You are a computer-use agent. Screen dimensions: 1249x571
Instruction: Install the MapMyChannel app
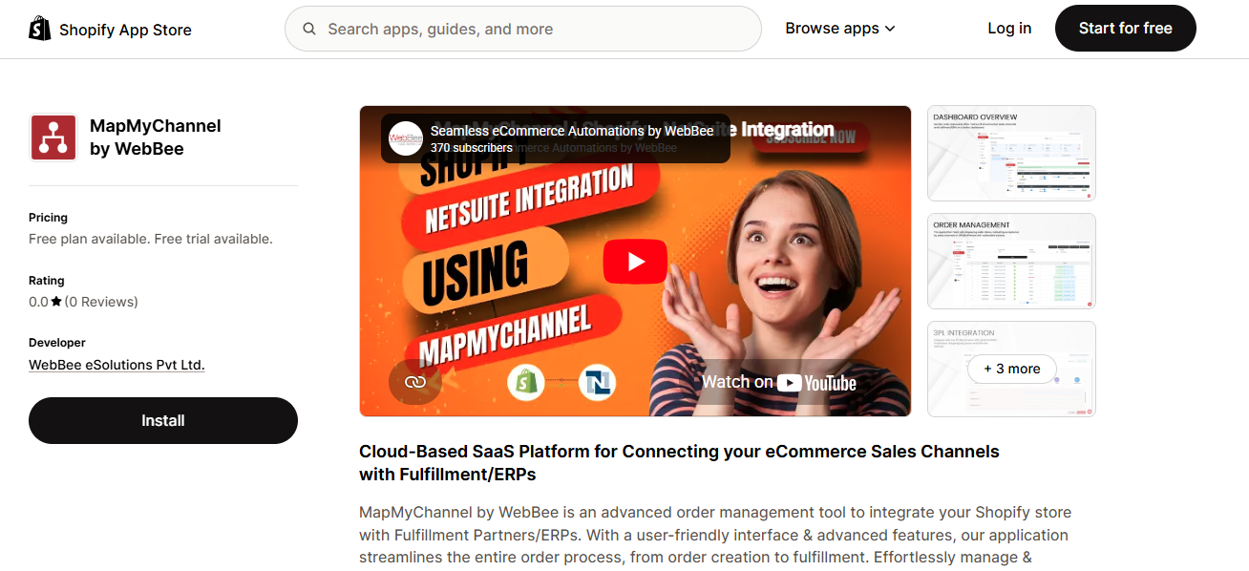pos(162,420)
